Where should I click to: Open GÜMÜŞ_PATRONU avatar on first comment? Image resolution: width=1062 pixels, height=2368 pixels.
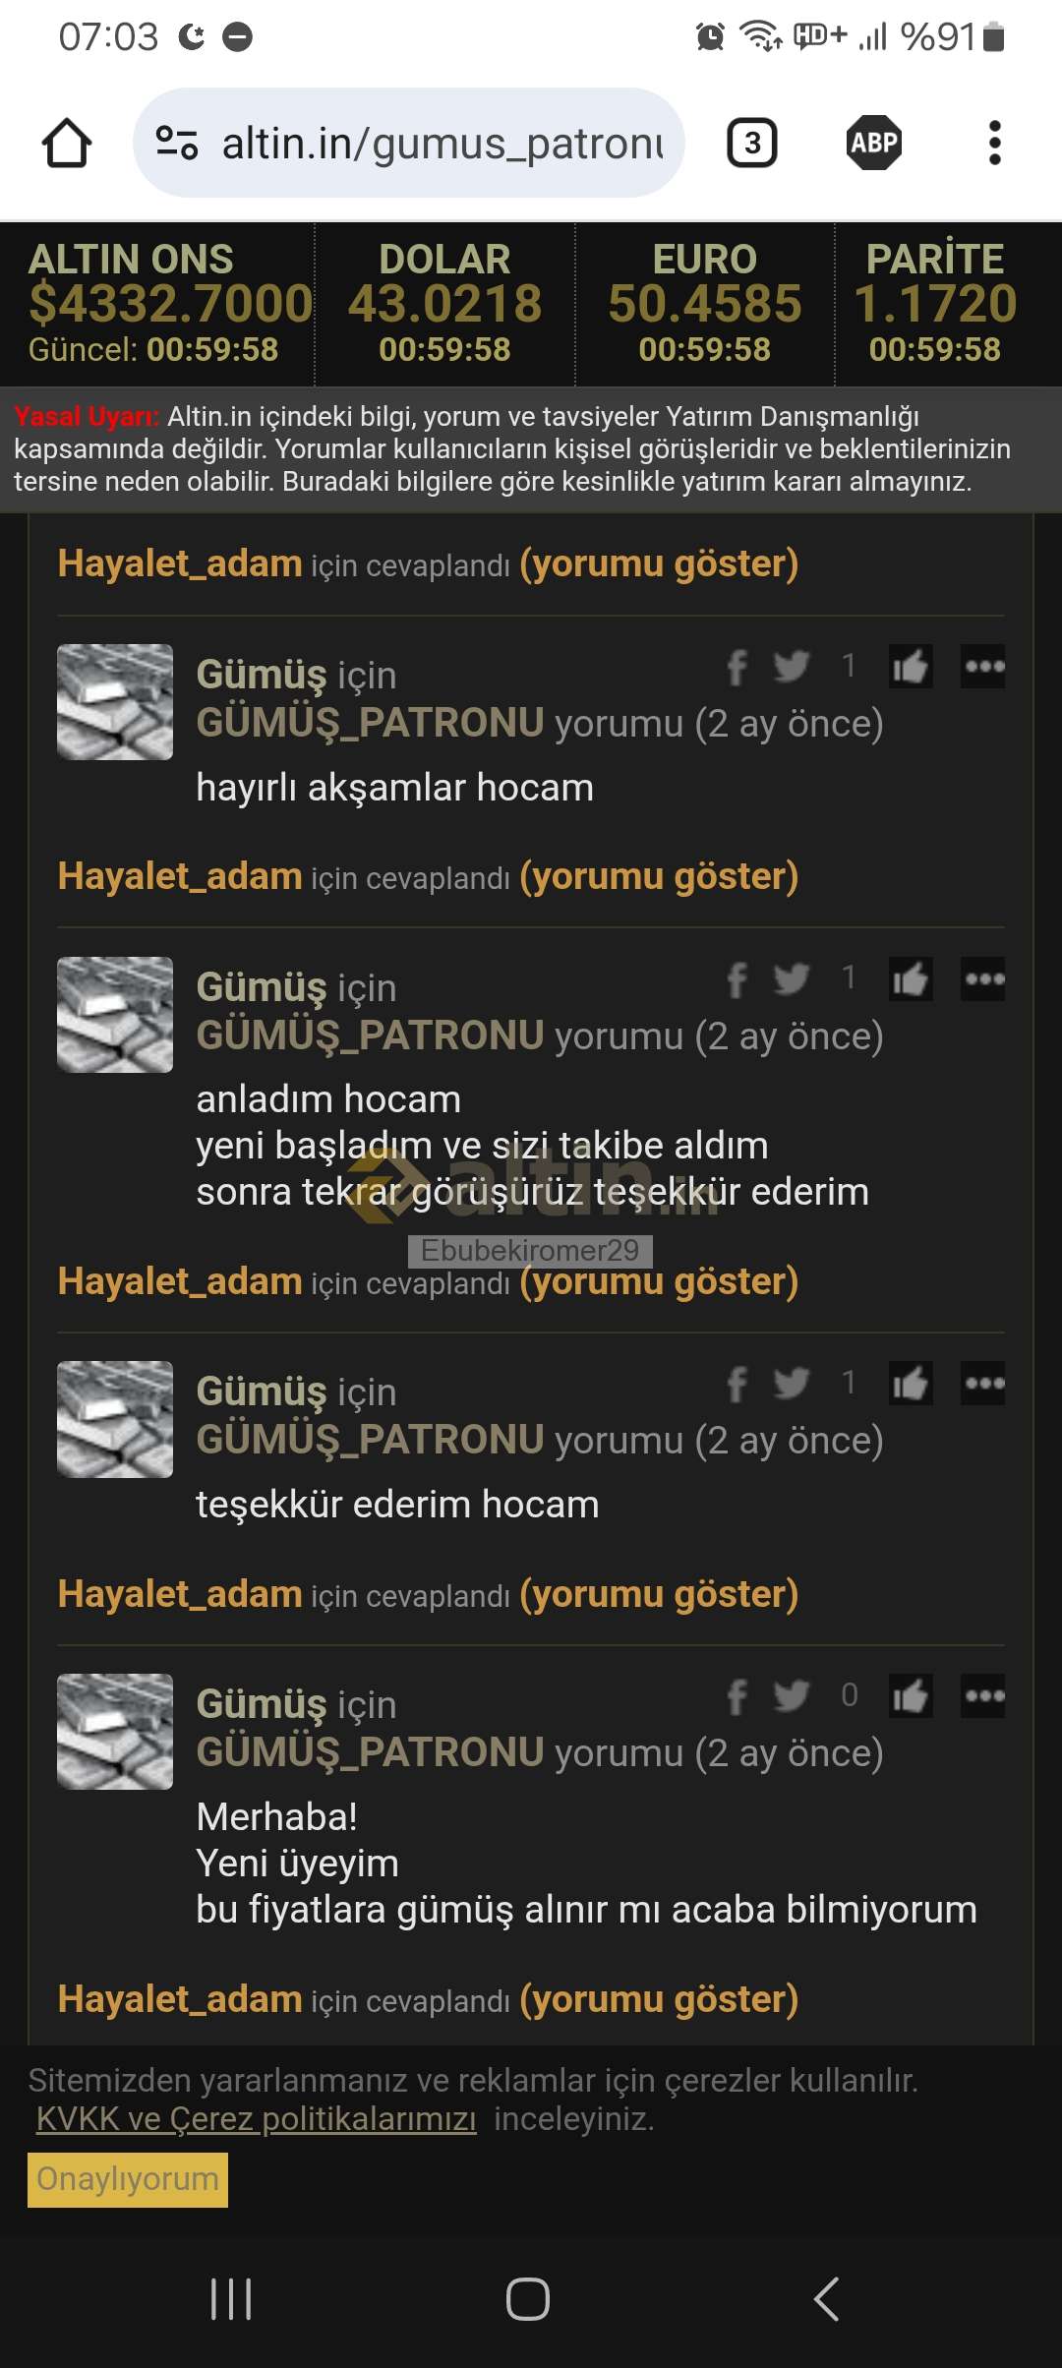pos(115,701)
